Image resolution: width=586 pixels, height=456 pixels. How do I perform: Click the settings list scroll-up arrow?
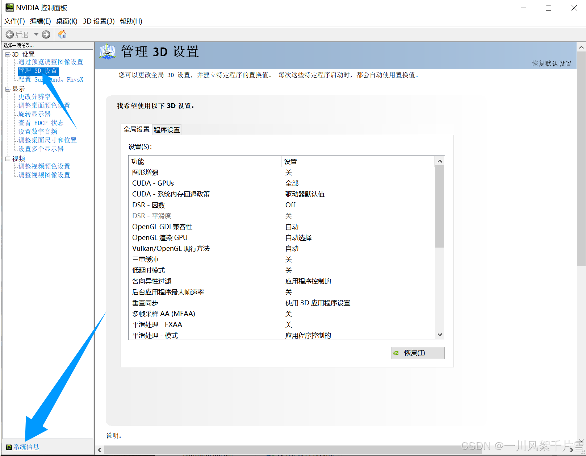(x=440, y=161)
